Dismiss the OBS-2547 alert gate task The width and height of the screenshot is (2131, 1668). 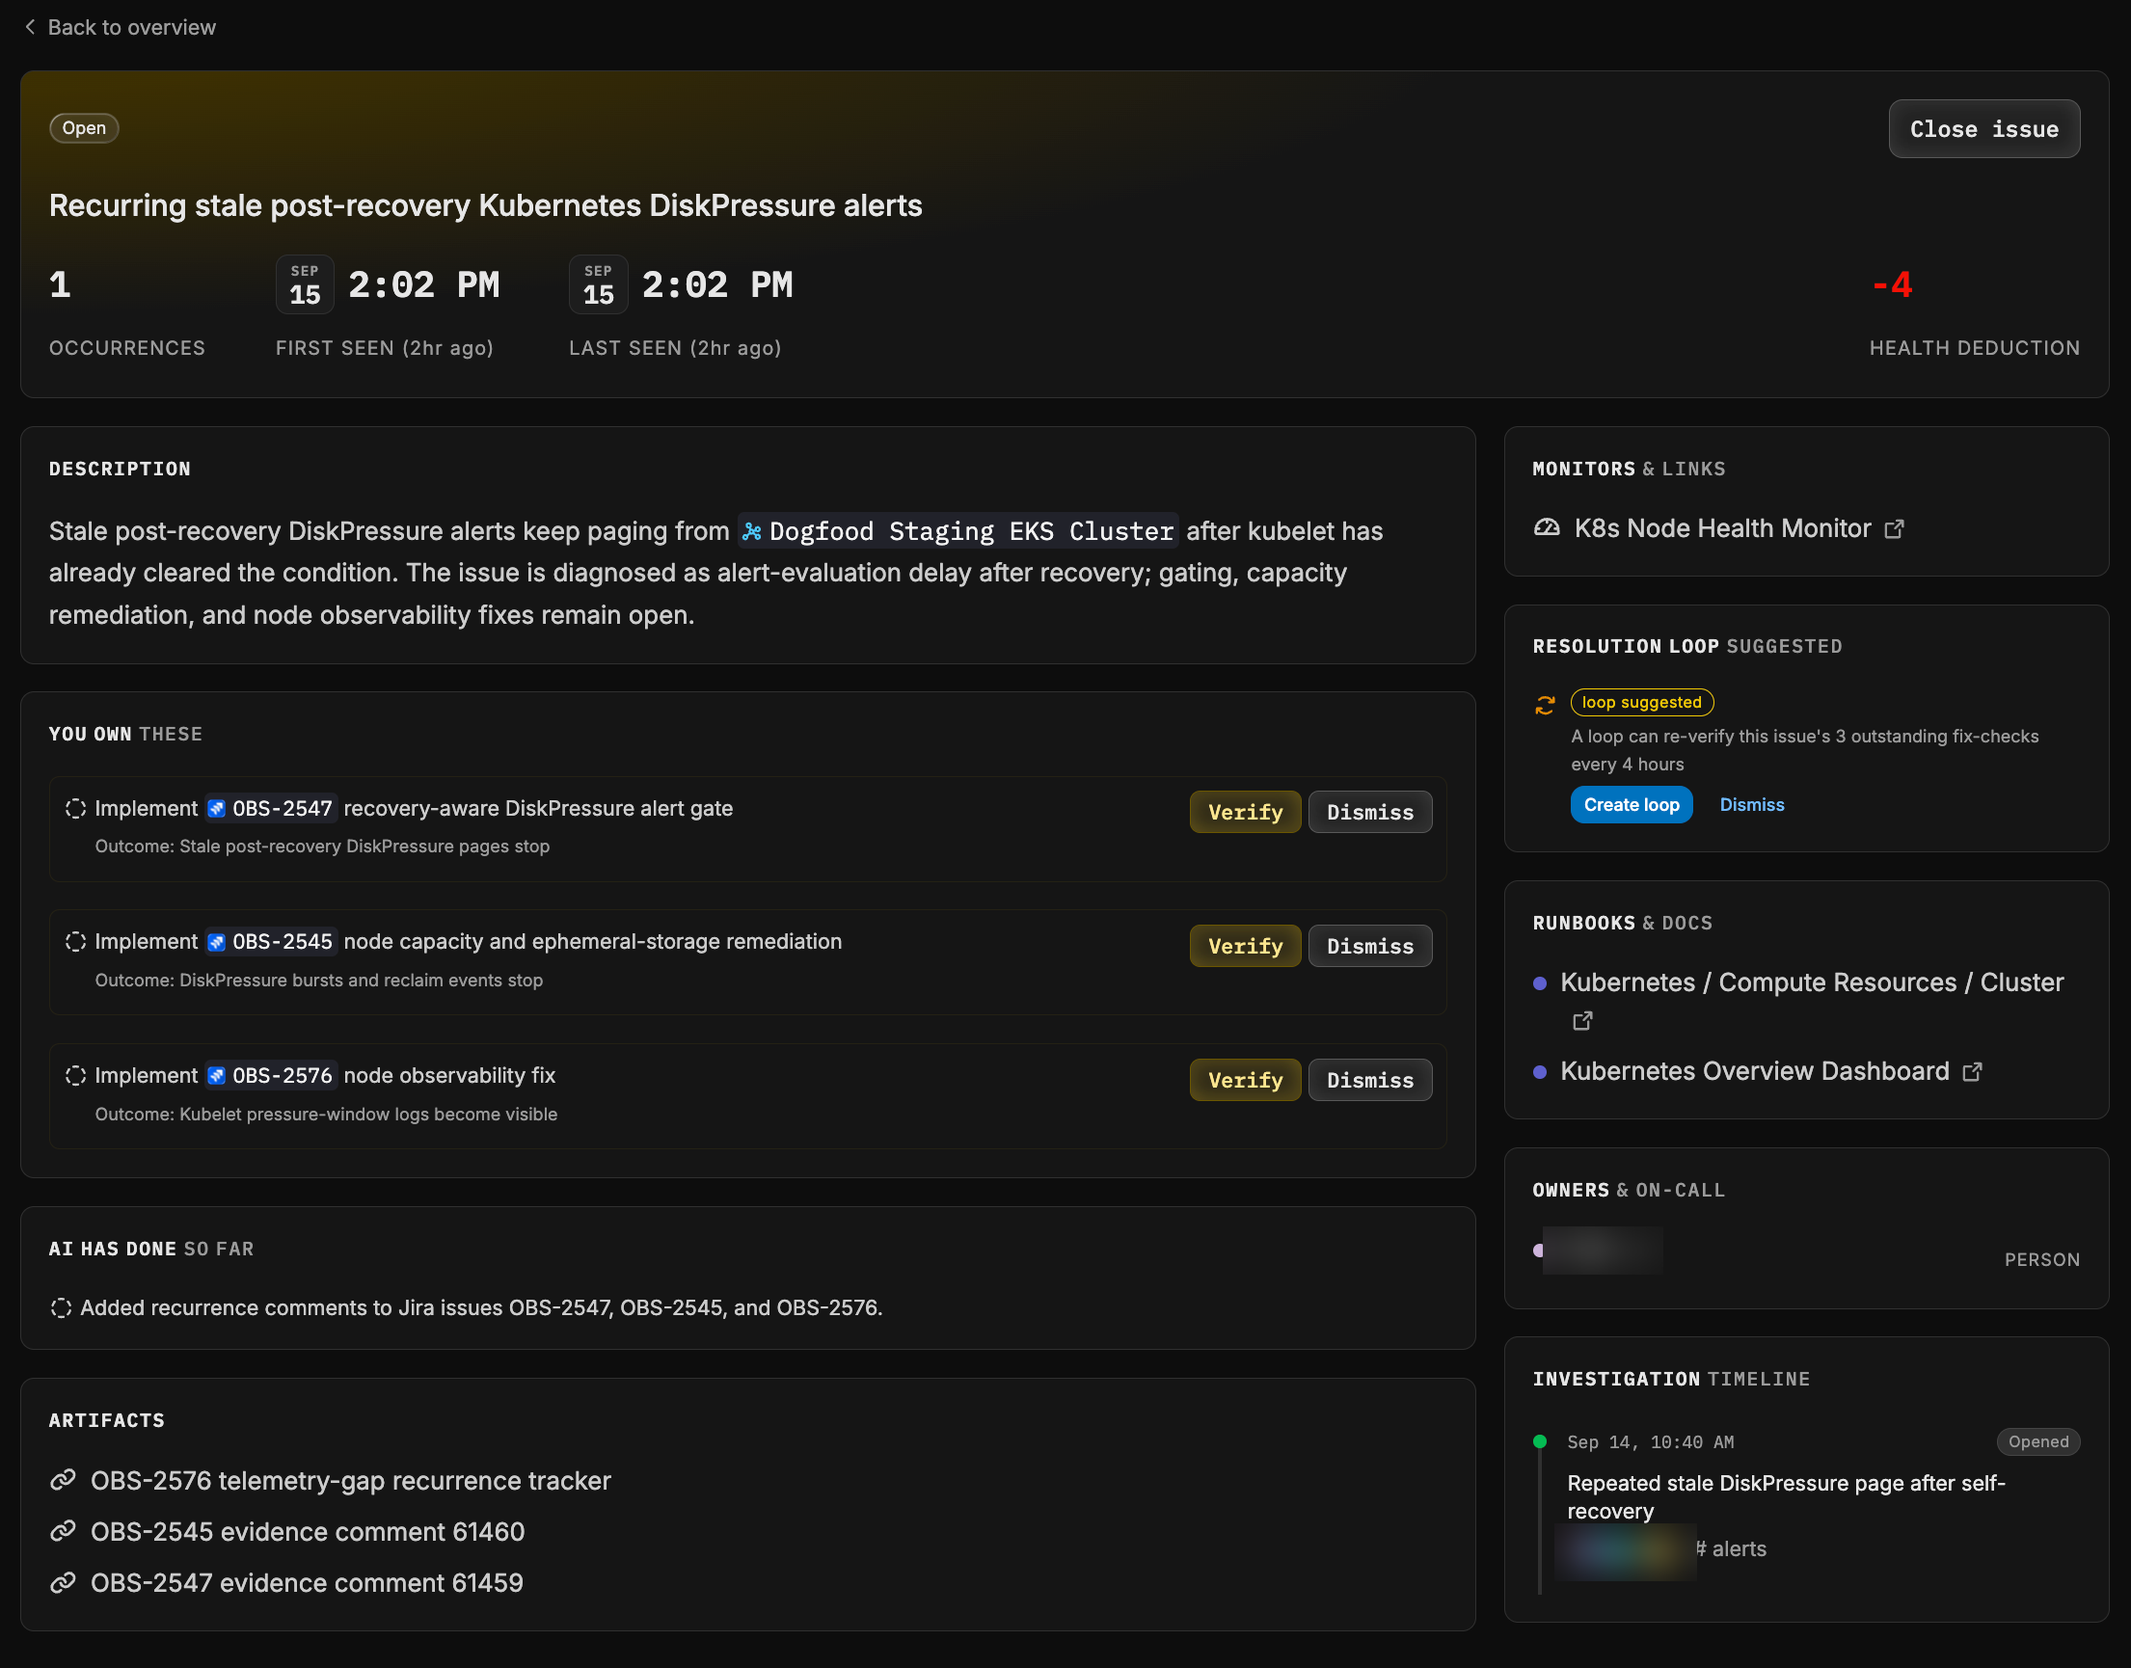pyautogui.click(x=1370, y=812)
